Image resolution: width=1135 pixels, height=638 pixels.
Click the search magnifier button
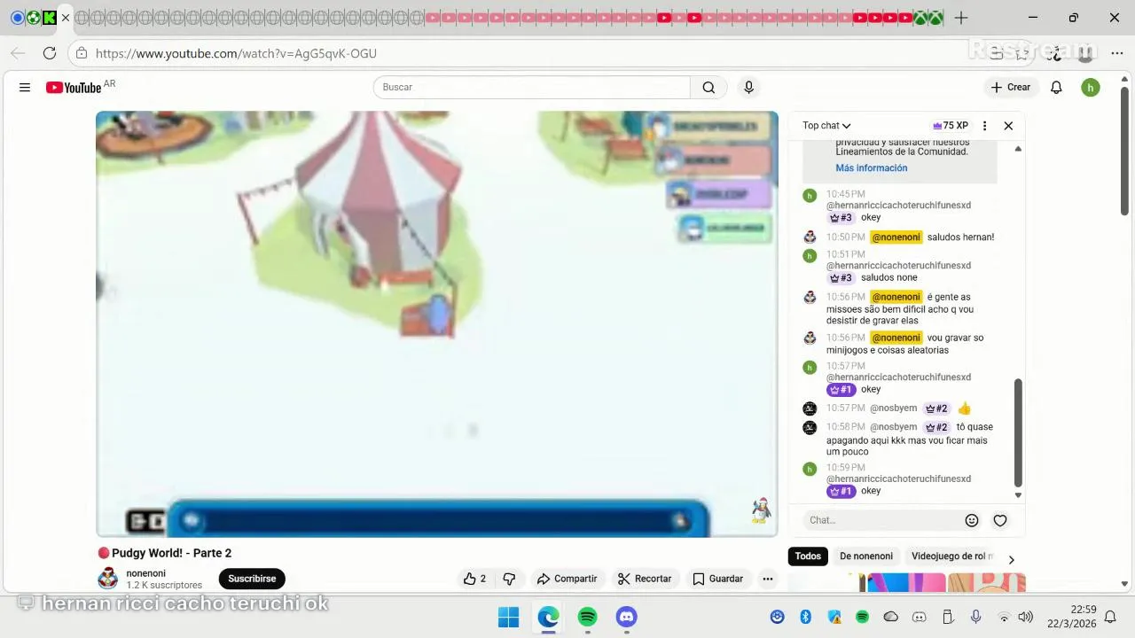click(708, 87)
